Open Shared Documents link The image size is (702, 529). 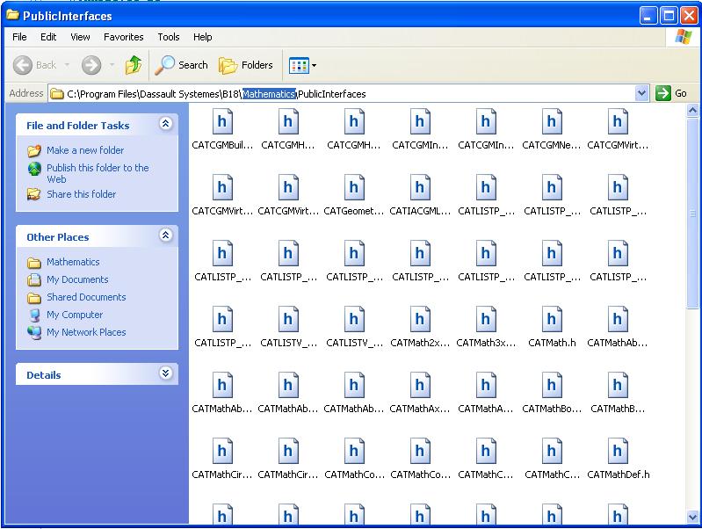86,297
